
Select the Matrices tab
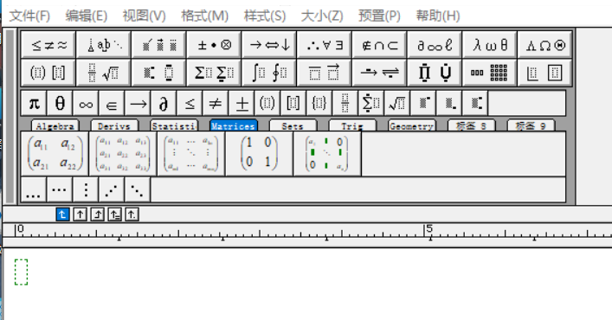pos(234,125)
